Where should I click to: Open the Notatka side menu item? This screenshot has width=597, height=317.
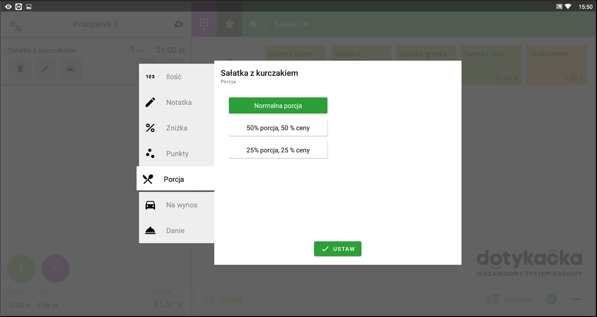point(176,102)
